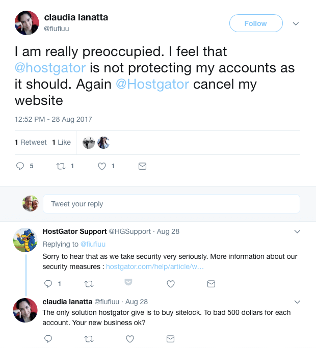316x348 pixels.
Task: Message HostGator Support reply via envelope icon
Action: 211,284
